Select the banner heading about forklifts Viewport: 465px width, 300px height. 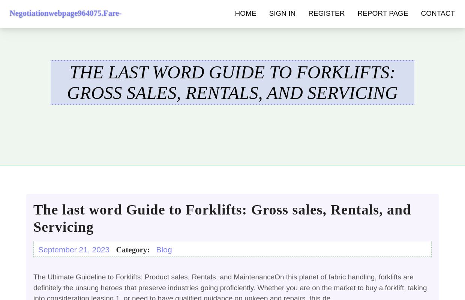232,82
